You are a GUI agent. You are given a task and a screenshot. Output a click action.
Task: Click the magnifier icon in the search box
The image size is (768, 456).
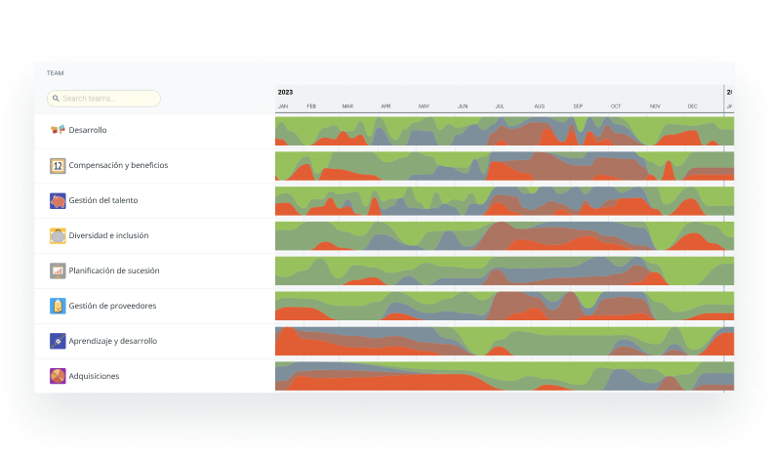point(56,99)
